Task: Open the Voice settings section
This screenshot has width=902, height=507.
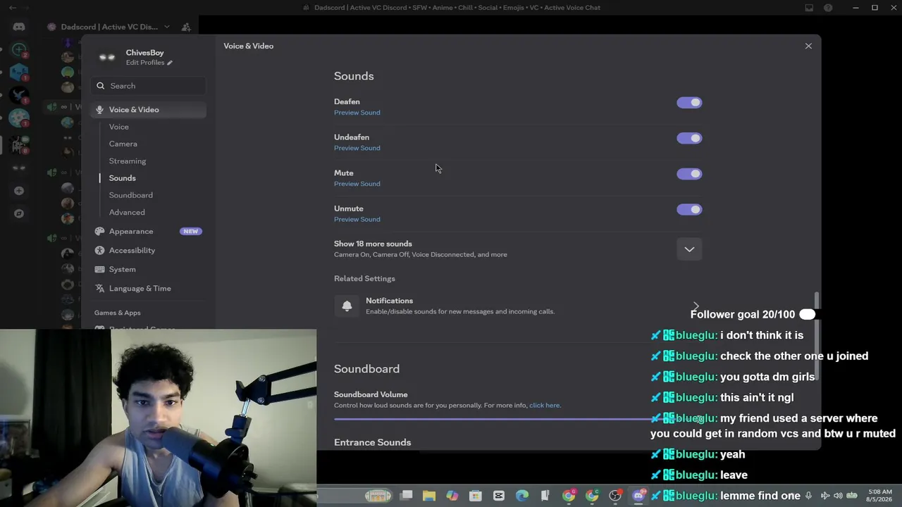Action: click(x=119, y=127)
